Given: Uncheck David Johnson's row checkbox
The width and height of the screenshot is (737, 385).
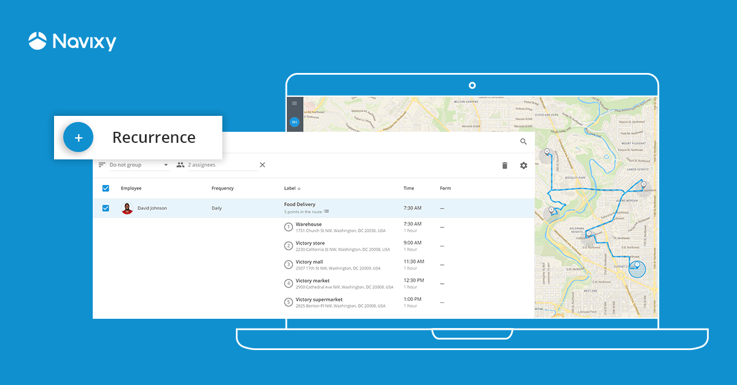Looking at the screenshot, I should [x=106, y=208].
